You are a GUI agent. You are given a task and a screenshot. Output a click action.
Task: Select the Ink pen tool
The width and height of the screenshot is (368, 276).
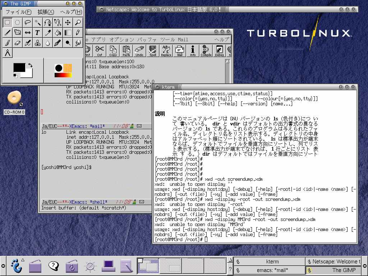coord(58,43)
